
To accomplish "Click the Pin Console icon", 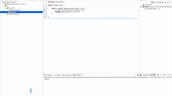I will [x=158, y=75].
